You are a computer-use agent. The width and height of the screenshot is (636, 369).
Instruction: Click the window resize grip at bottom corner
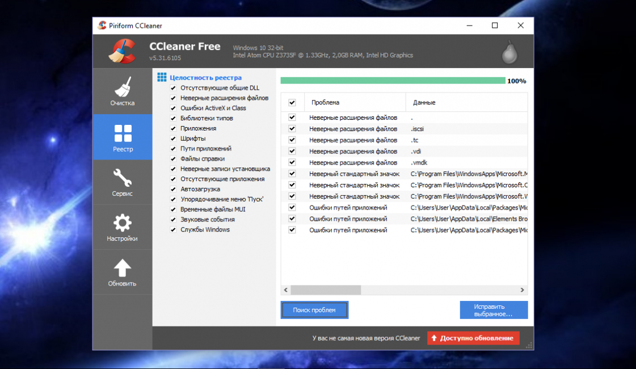tap(529, 346)
